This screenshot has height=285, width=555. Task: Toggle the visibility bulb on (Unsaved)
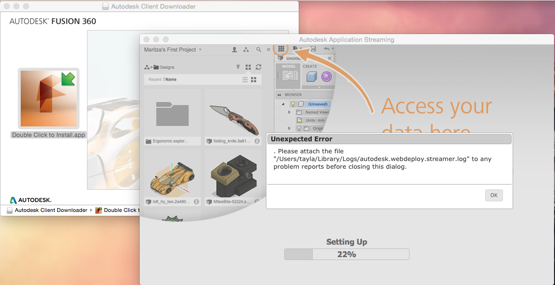point(293,104)
